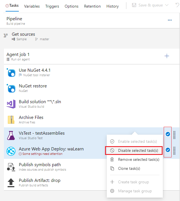
Task: Add a task with the plus icon on Agent job 1
Action: coord(167,56)
